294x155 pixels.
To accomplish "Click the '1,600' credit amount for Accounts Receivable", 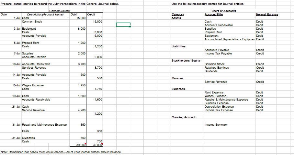I will (98, 100).
